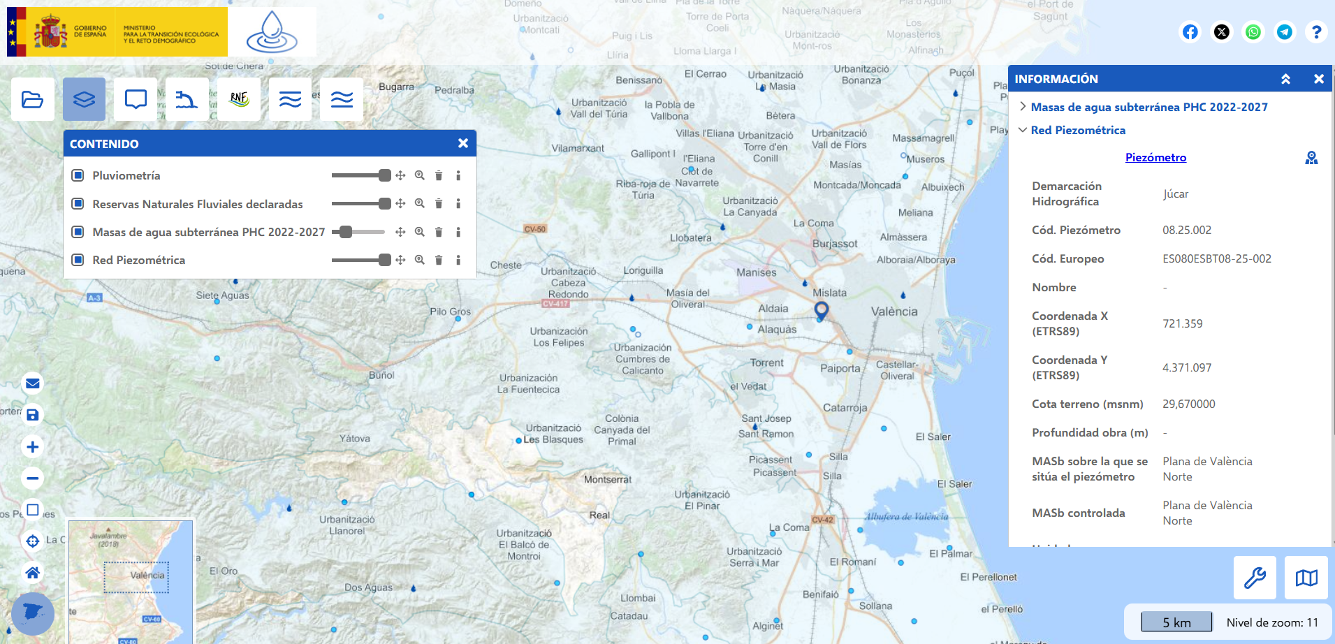Click the wrench tools icon bottom right
The width and height of the screenshot is (1335, 644).
coord(1255,578)
